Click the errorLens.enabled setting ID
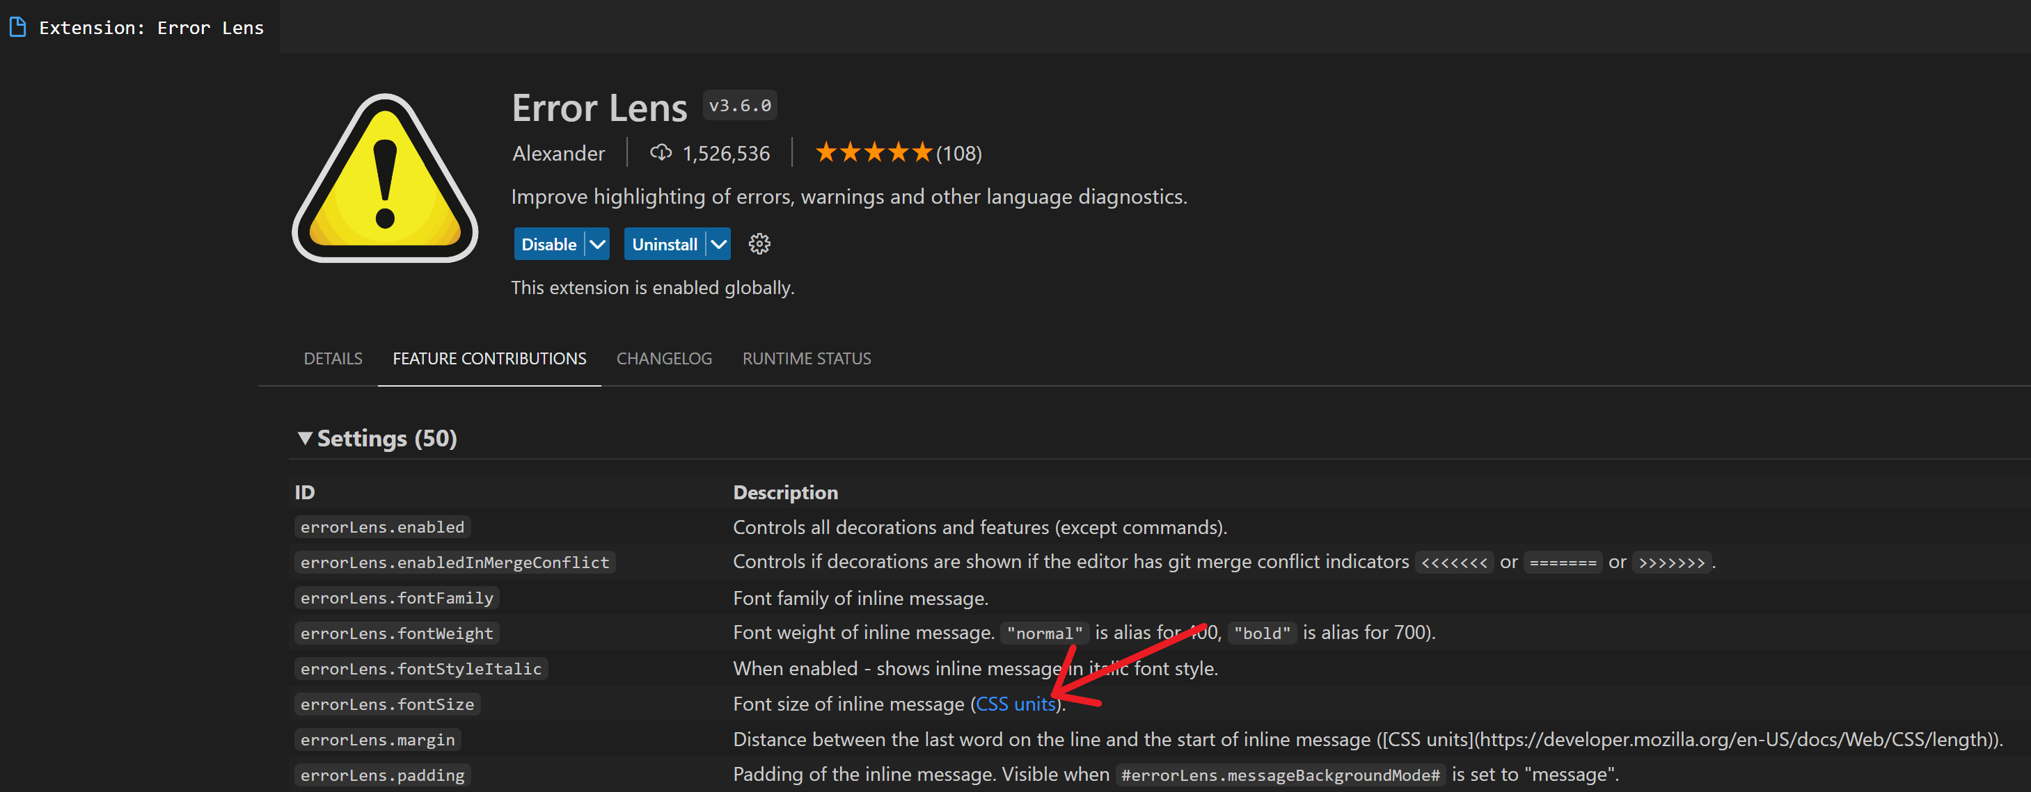The image size is (2031, 792). click(382, 526)
